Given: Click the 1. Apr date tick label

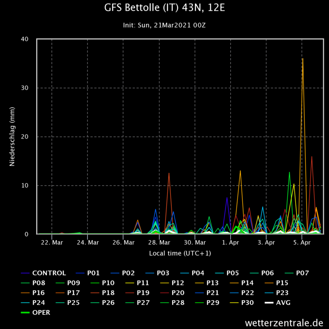Looking at the screenshot, I should click(x=230, y=243).
